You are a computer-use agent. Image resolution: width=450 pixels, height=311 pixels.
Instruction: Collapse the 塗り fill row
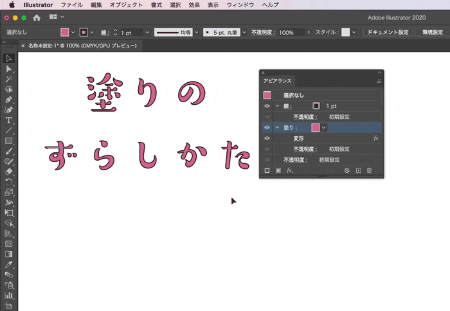pos(277,128)
